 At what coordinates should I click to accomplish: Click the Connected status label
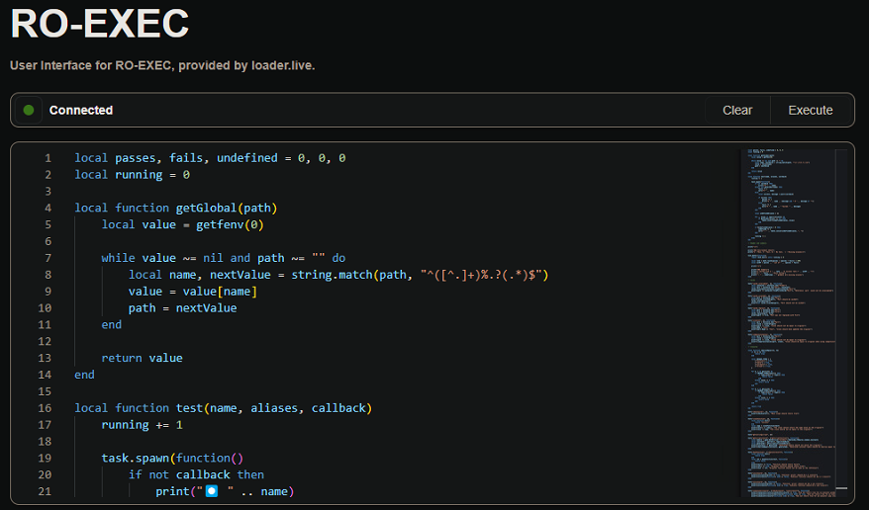point(81,110)
